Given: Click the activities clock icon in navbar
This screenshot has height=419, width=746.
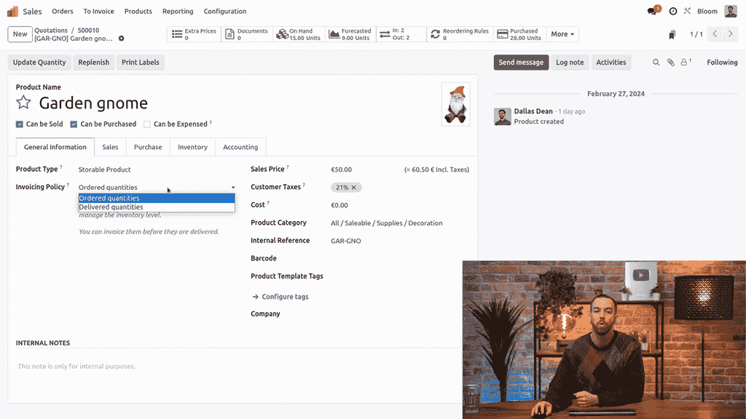Looking at the screenshot, I should coord(673,12).
